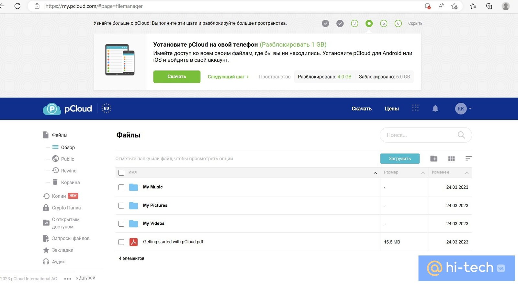Check the My Music row checkbox

coord(121,187)
